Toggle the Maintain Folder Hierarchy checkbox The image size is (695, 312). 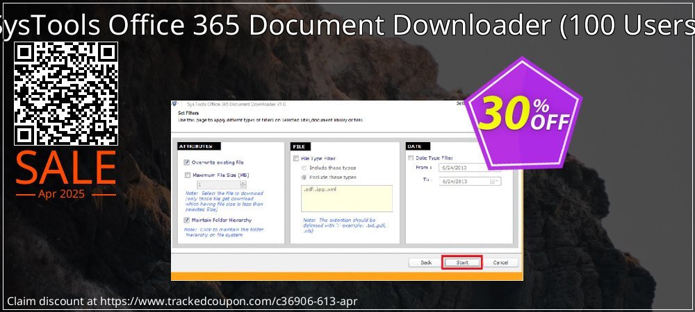click(x=187, y=220)
